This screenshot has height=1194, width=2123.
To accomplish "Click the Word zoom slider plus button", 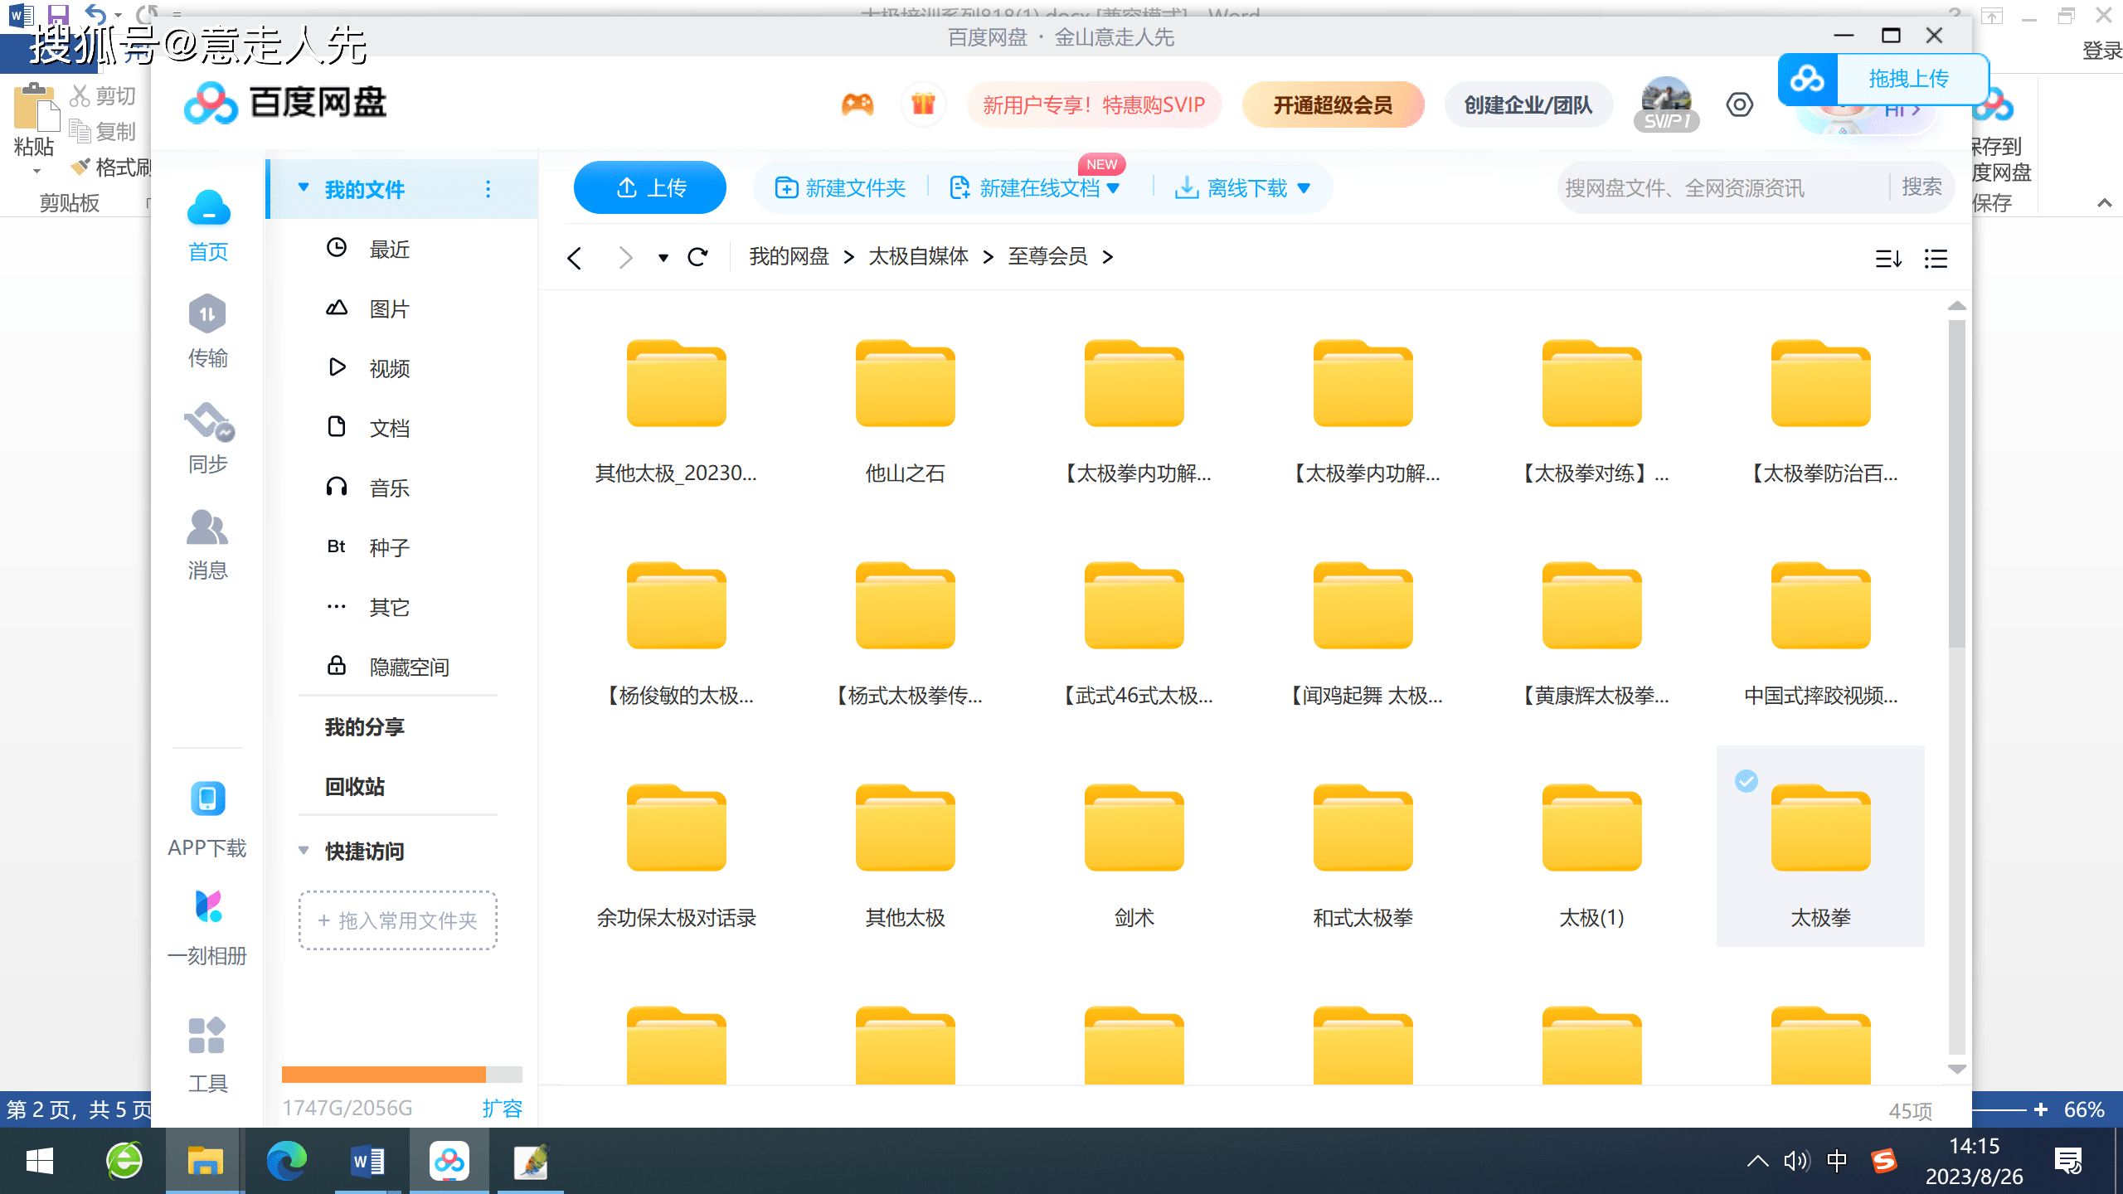I will point(2041,1109).
